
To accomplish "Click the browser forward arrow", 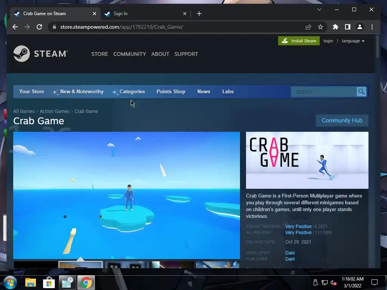I will pos(27,27).
